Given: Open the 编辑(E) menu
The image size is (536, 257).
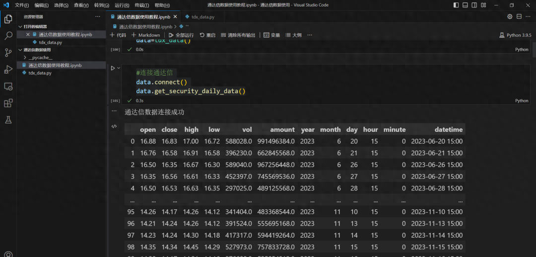Looking at the screenshot, I should click(x=42, y=5).
